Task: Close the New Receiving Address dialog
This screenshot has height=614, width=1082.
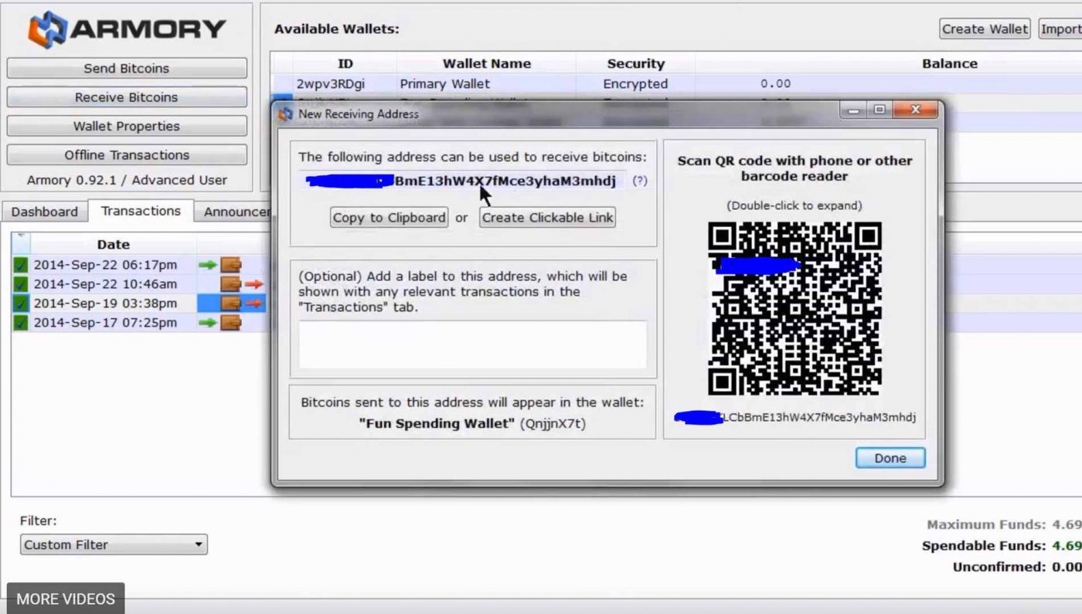Action: [914, 110]
